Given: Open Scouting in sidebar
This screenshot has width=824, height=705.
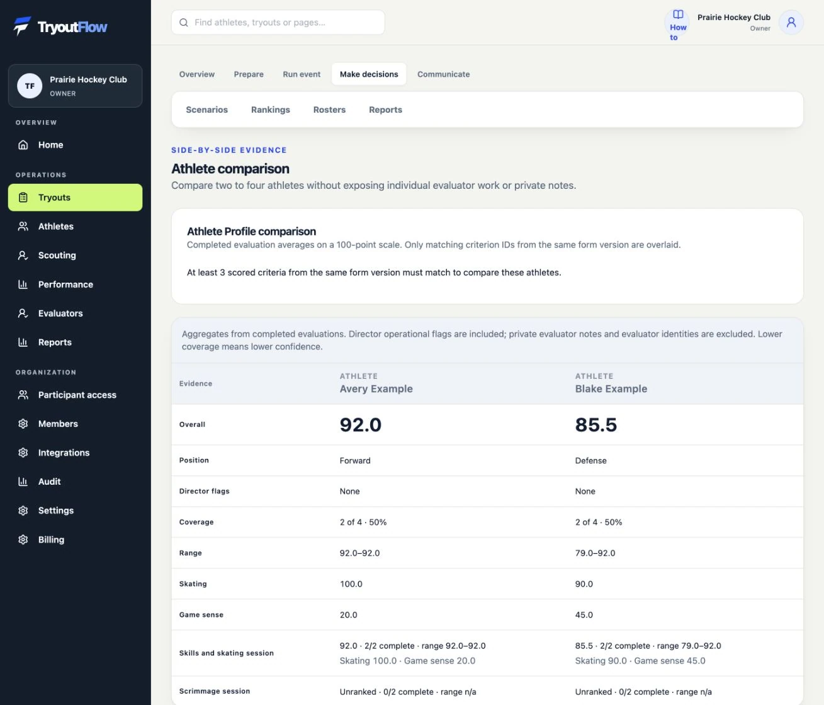Looking at the screenshot, I should (x=75, y=256).
